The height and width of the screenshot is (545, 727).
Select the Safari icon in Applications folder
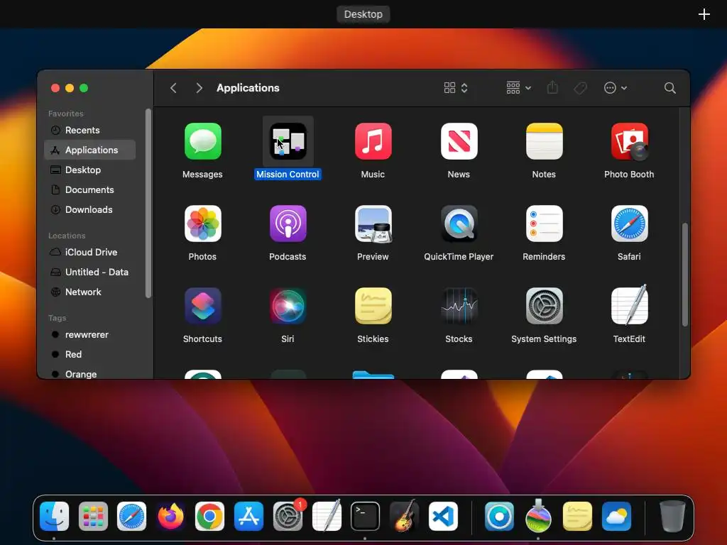pyautogui.click(x=630, y=224)
